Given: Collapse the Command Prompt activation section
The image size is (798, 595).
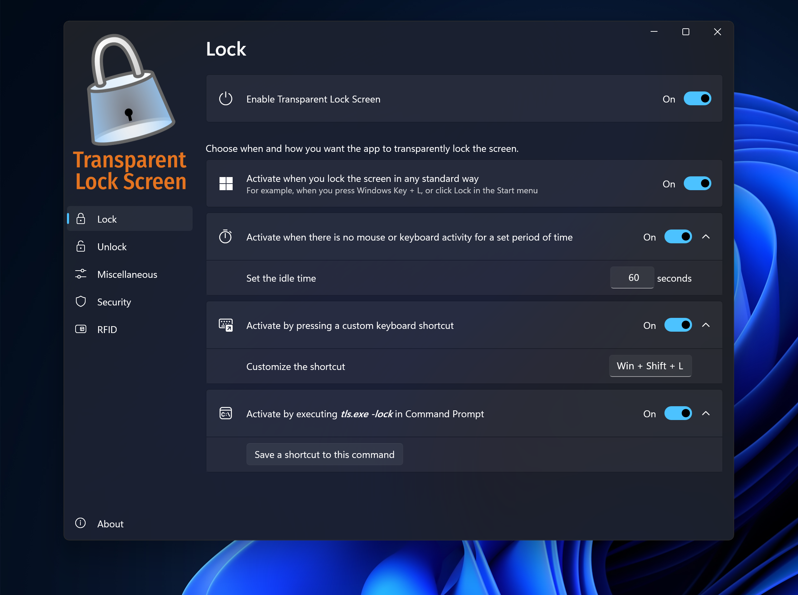Looking at the screenshot, I should pyautogui.click(x=706, y=413).
